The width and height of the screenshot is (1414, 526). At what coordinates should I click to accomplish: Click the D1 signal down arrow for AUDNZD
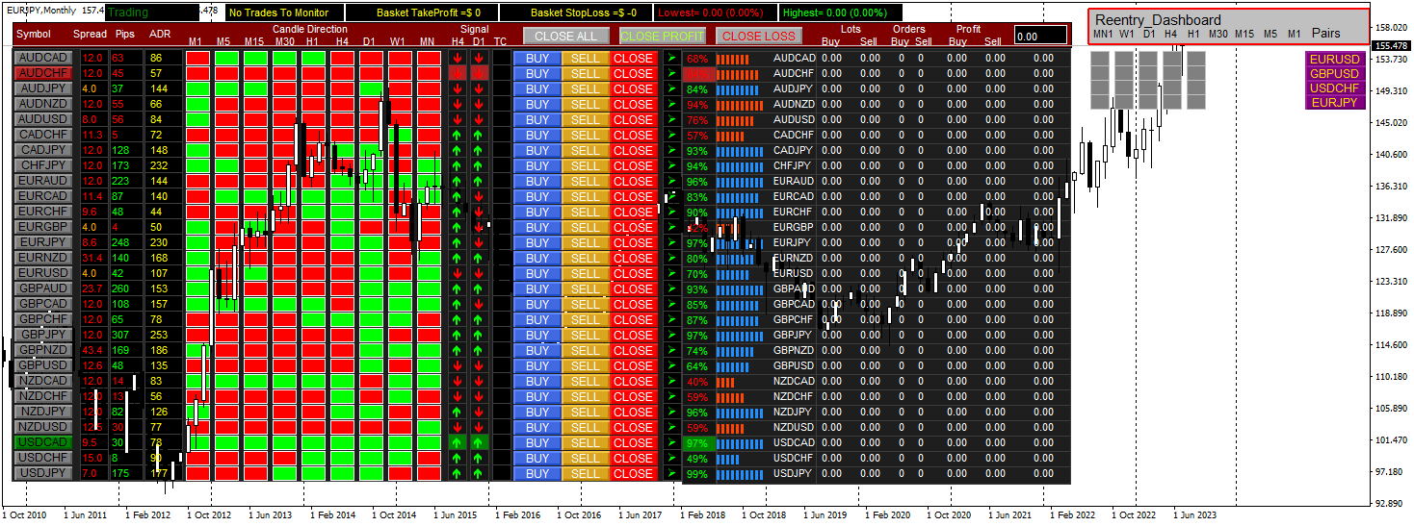(x=479, y=105)
